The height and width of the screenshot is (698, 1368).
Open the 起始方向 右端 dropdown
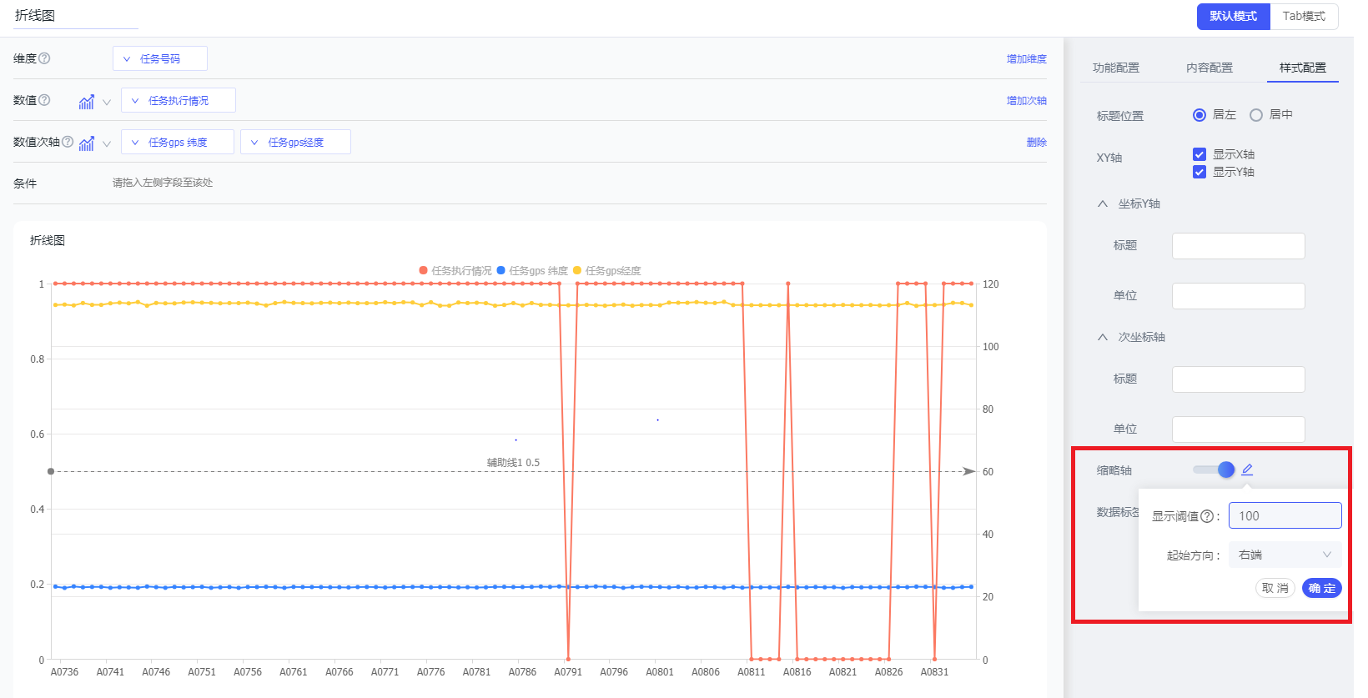point(1285,555)
